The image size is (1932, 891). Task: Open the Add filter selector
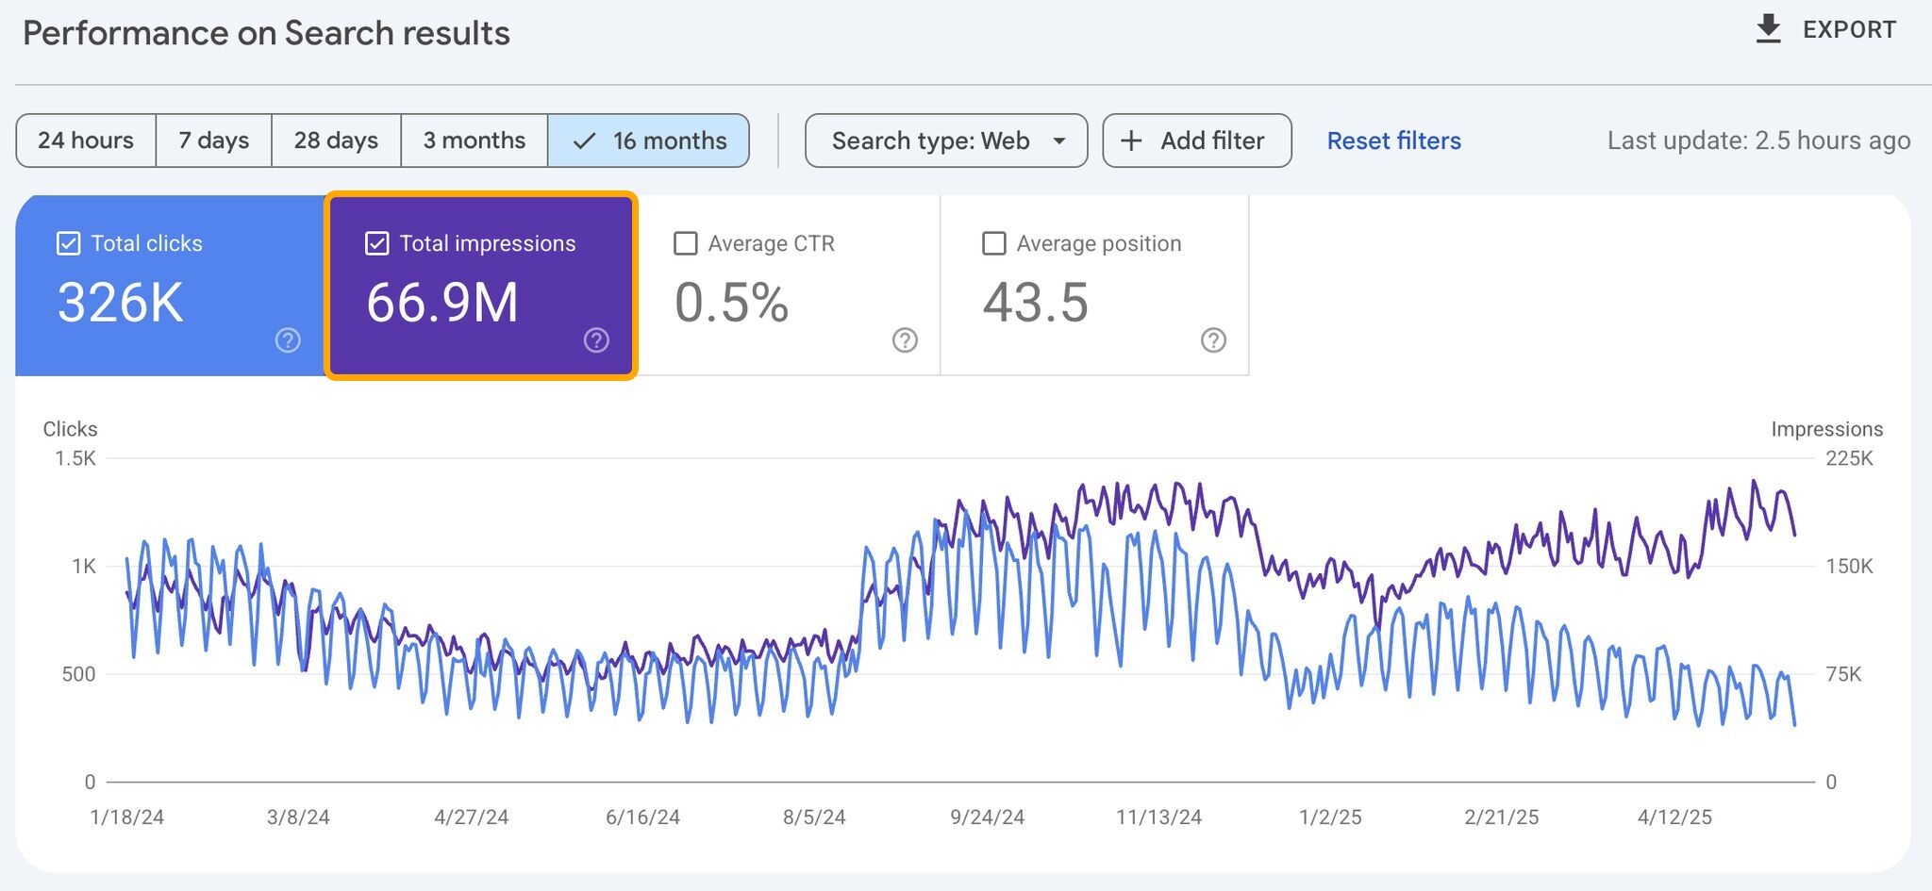(1196, 140)
